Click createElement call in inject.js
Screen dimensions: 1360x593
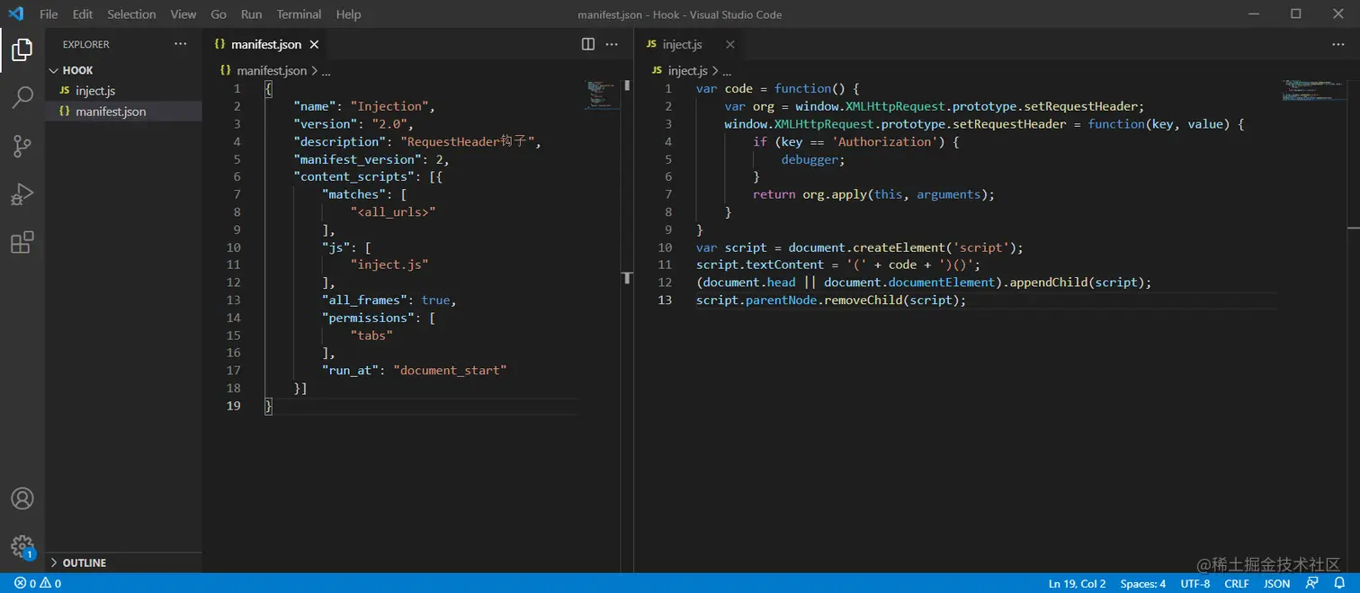tap(899, 247)
